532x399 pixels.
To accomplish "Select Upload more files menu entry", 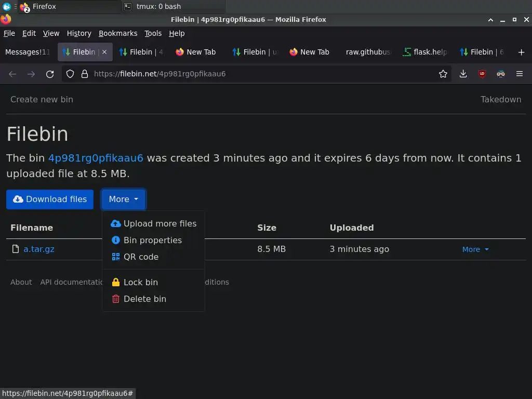I will click(x=154, y=223).
